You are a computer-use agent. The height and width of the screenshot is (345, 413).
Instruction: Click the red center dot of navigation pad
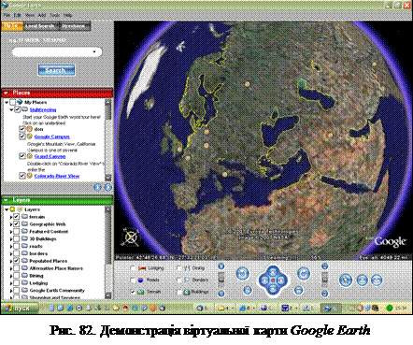(x=273, y=280)
